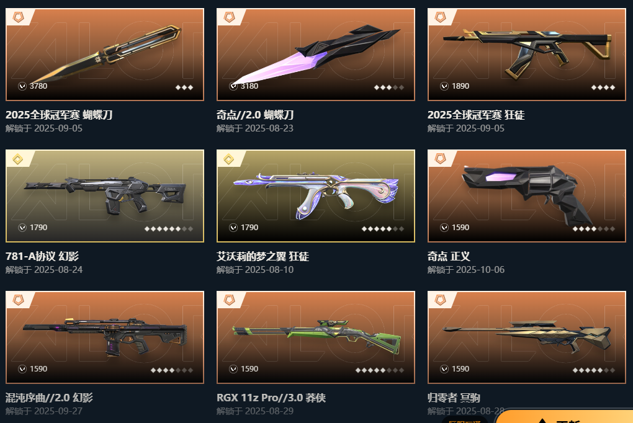
Task: Select the 781-A协议 幻影 weapon image
Action: pyautogui.click(x=105, y=196)
